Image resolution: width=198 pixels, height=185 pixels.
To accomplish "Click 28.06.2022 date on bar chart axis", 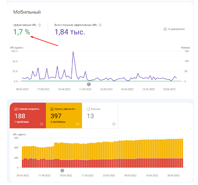I will tap(173, 175).
